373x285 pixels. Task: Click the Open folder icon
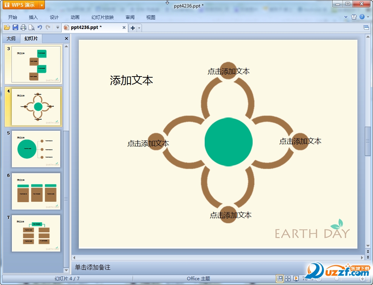tap(7, 27)
